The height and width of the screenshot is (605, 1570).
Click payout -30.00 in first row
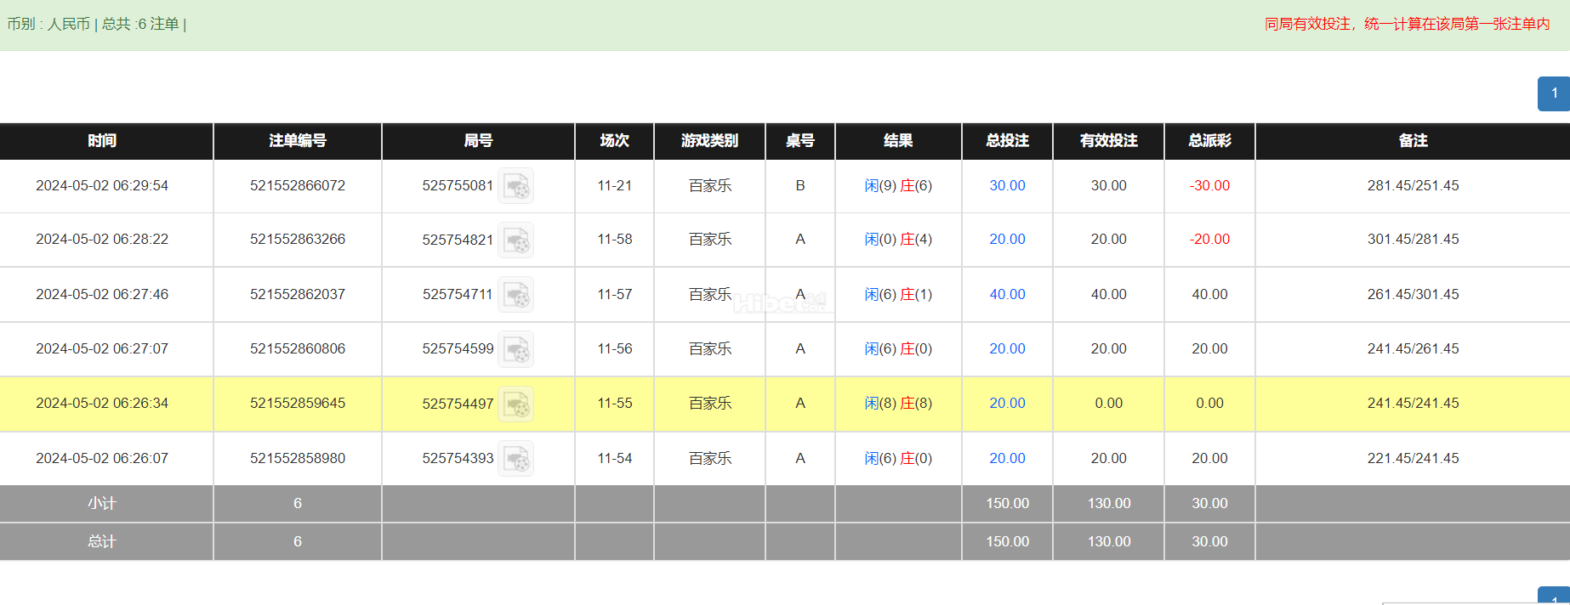1209,185
